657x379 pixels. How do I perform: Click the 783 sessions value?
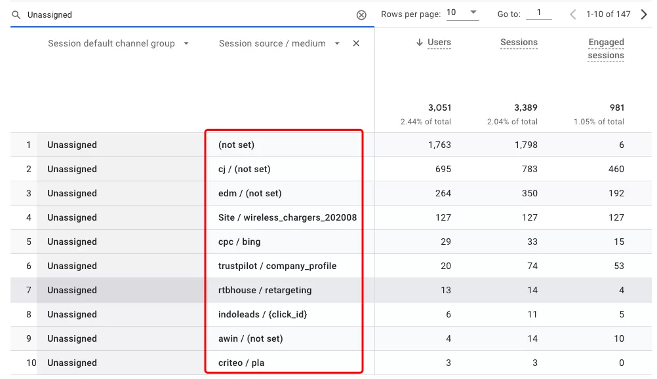point(530,169)
